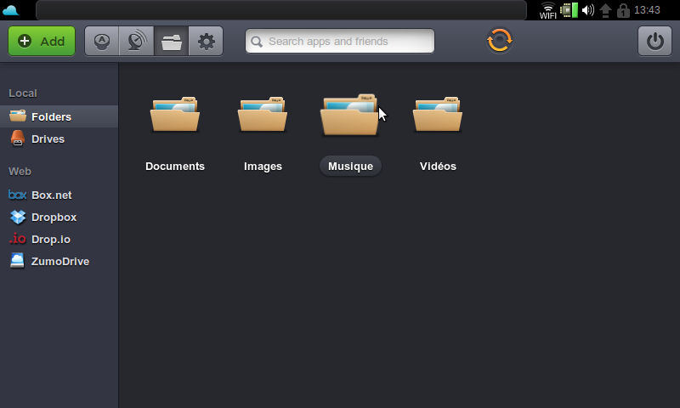Open the Vidéos folder icon

pyautogui.click(x=438, y=114)
